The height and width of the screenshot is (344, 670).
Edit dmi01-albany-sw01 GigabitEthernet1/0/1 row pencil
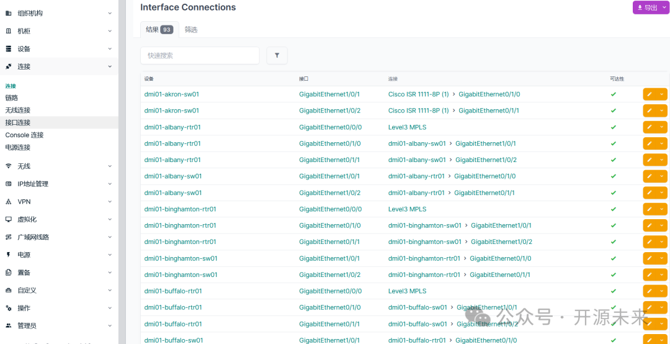650,176
